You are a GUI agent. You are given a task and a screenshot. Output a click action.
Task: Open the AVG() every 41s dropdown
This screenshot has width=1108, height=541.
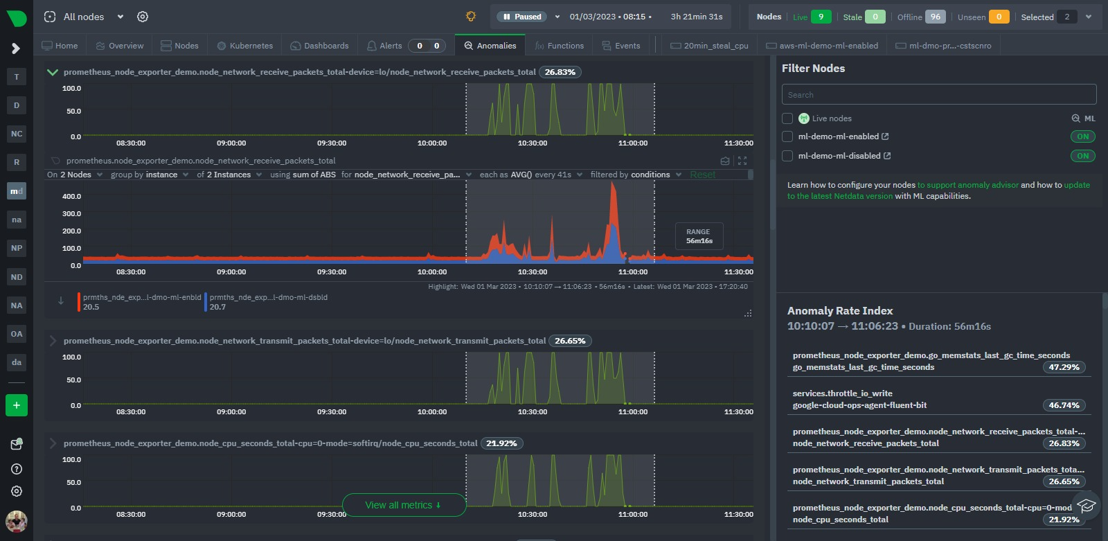pyautogui.click(x=531, y=175)
